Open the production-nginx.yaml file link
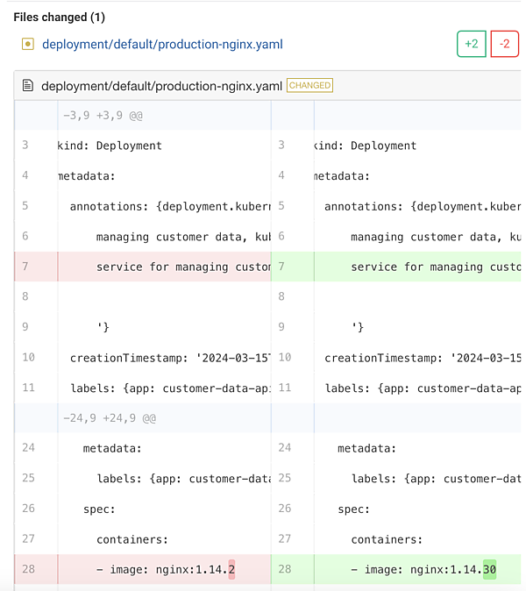This screenshot has width=526, height=591. point(162,45)
